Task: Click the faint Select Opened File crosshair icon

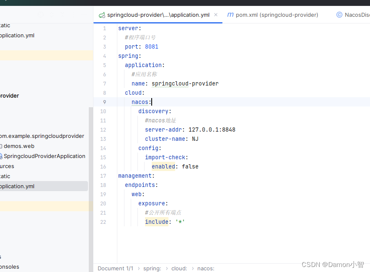Action: [41, 15]
